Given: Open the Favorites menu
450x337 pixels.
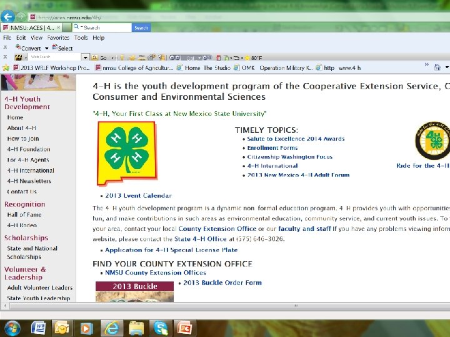Looking at the screenshot, I should coord(58,38).
